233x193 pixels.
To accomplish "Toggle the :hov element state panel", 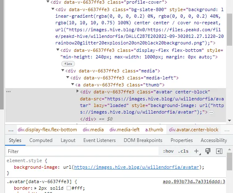I will (168, 151).
